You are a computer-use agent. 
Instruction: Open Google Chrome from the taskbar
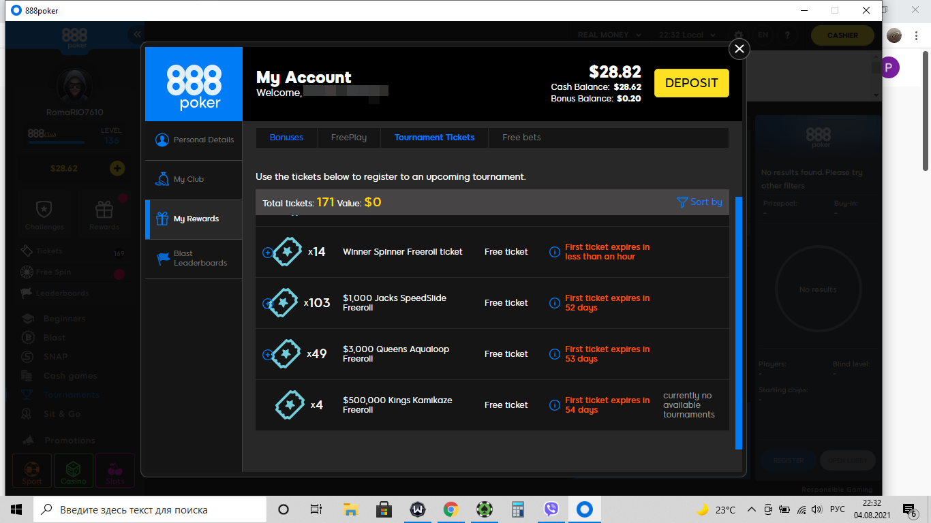pyautogui.click(x=451, y=509)
